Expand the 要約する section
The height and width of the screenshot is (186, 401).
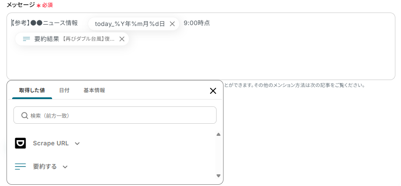[66, 167]
